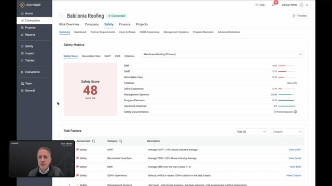Expand the Management Systems risk row
The image size is (332, 186).
[69, 185]
